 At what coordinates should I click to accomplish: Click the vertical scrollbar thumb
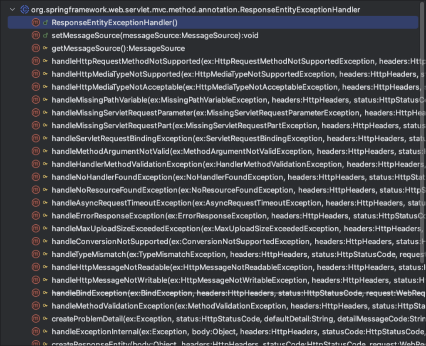(422, 133)
